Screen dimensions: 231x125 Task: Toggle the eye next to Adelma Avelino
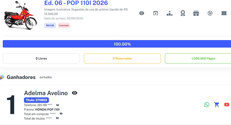click(x=75, y=93)
